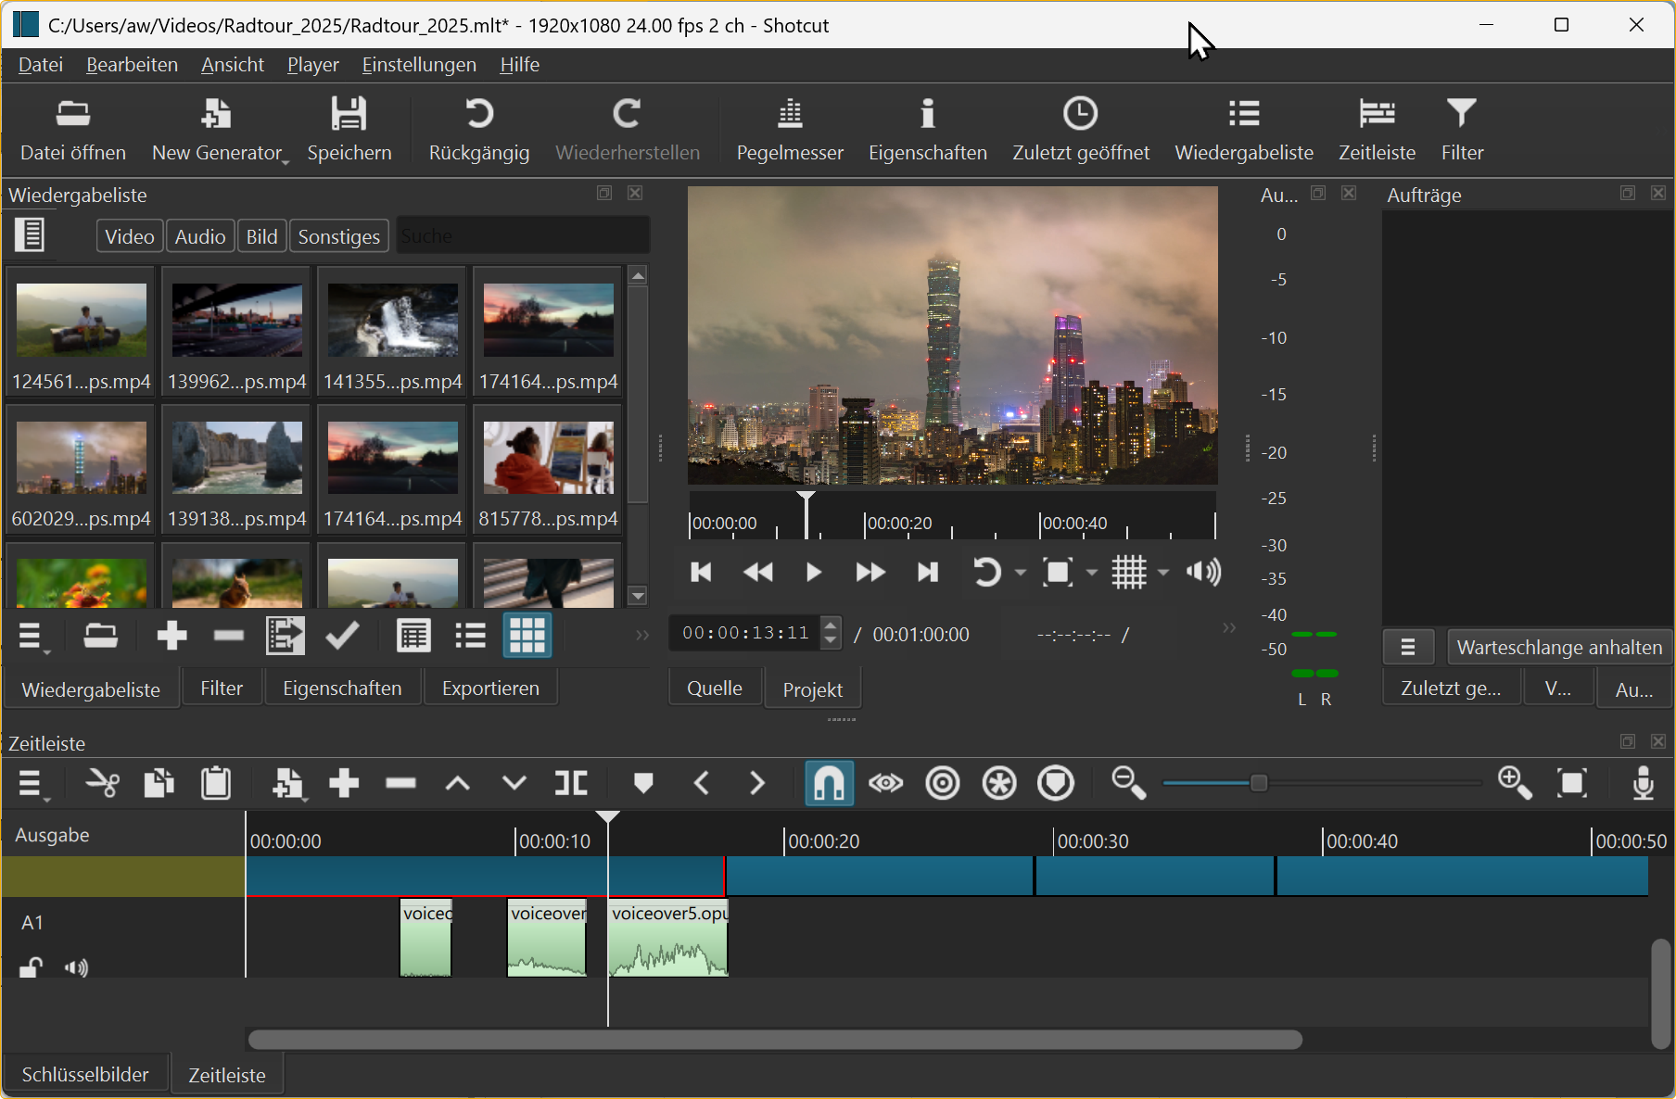Add a marker on the timeline
1676x1099 pixels.
[x=643, y=784]
